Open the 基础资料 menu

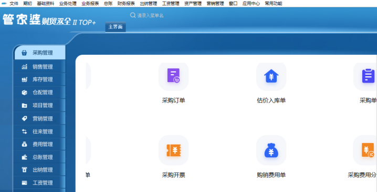coord(46,3)
